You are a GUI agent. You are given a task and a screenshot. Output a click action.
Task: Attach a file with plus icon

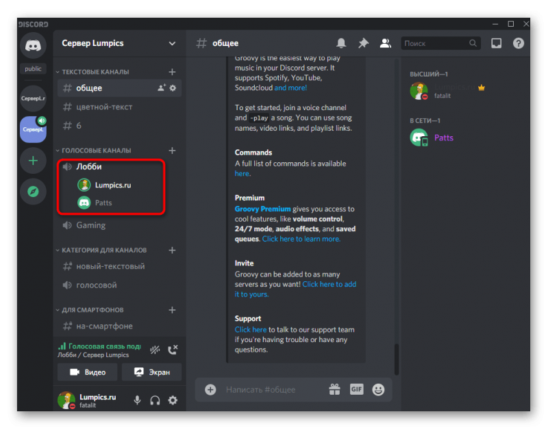[210, 389]
